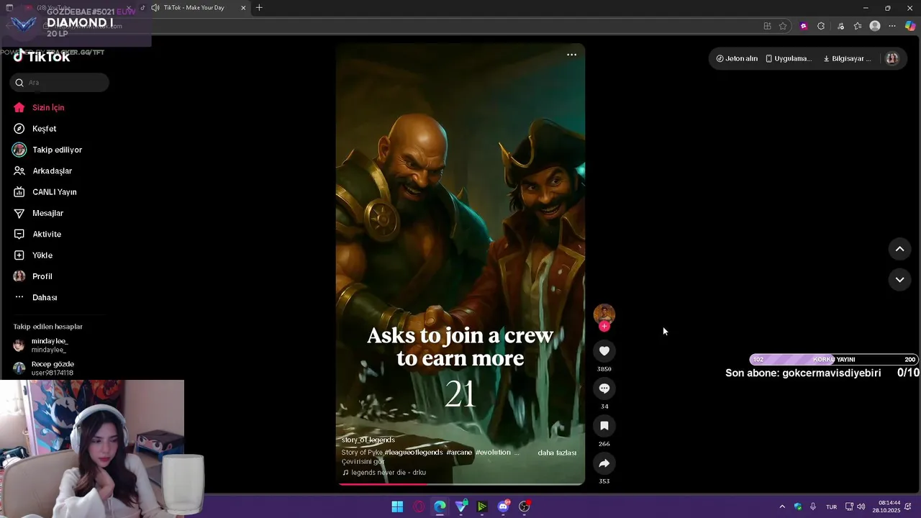Click the TikTok logo
This screenshot has height=518, width=921.
click(42, 57)
